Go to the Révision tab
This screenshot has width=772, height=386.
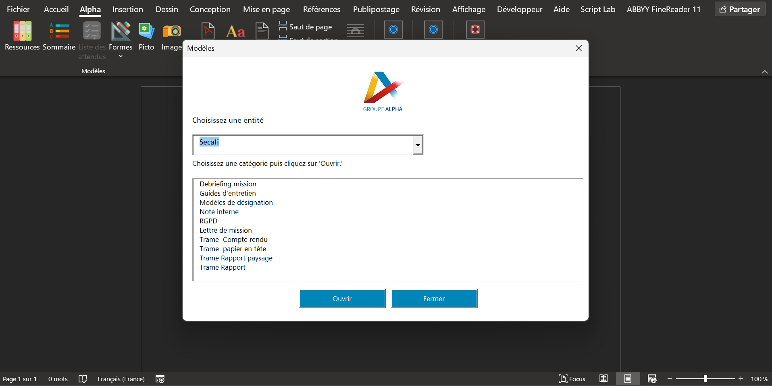pyautogui.click(x=426, y=9)
